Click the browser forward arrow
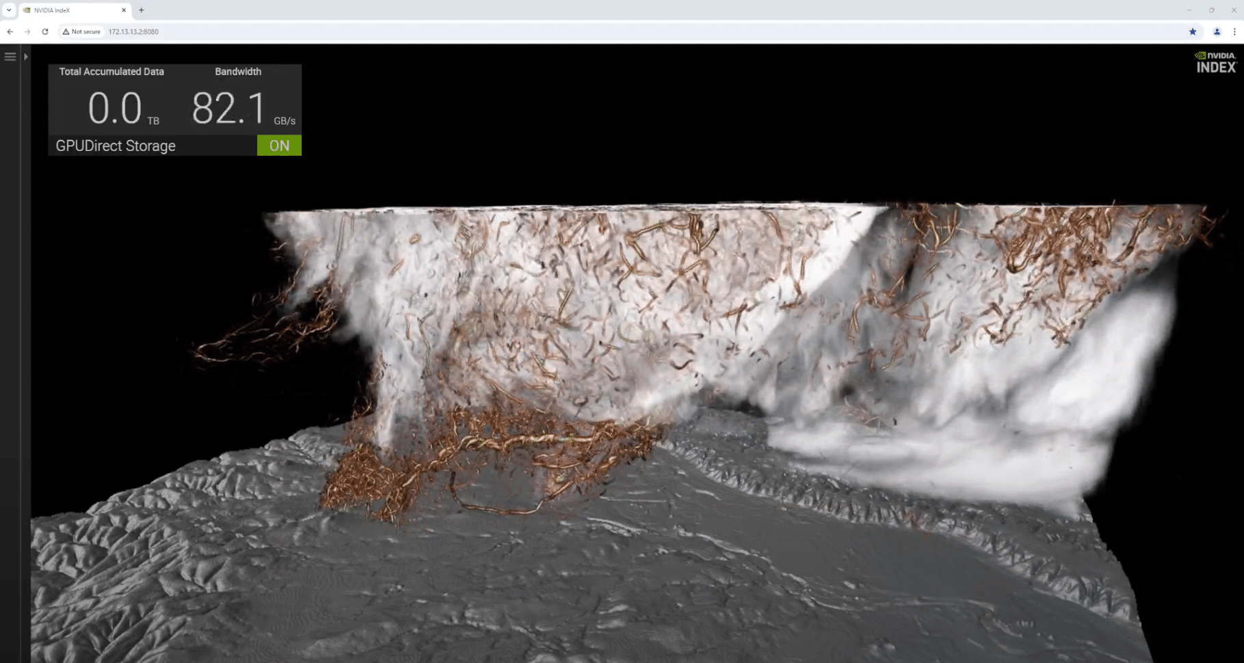1244x663 pixels. pyautogui.click(x=27, y=31)
